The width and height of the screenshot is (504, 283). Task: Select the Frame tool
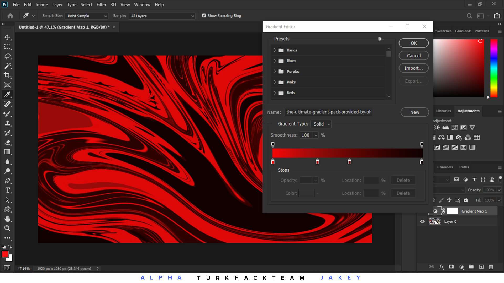[7, 85]
